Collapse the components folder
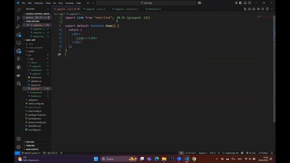This screenshot has width=290, height=163. tap(35, 92)
